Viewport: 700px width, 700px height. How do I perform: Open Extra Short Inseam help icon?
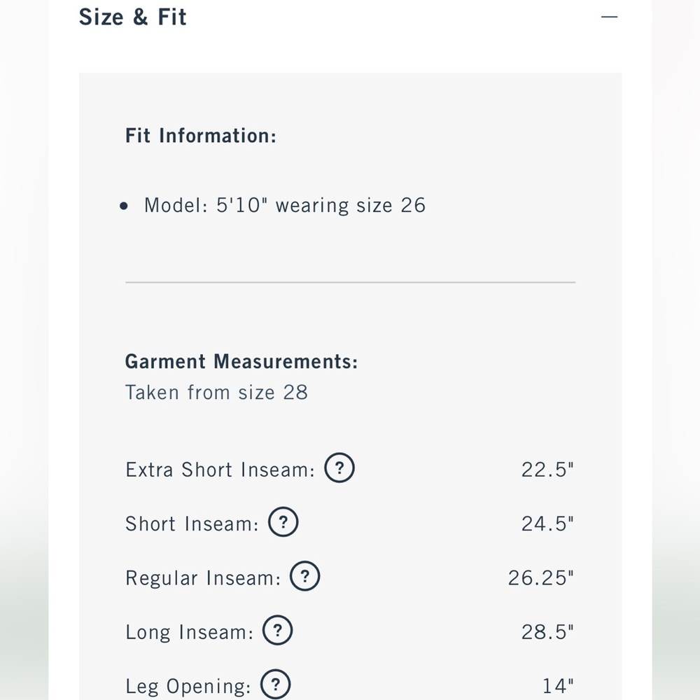click(x=339, y=468)
